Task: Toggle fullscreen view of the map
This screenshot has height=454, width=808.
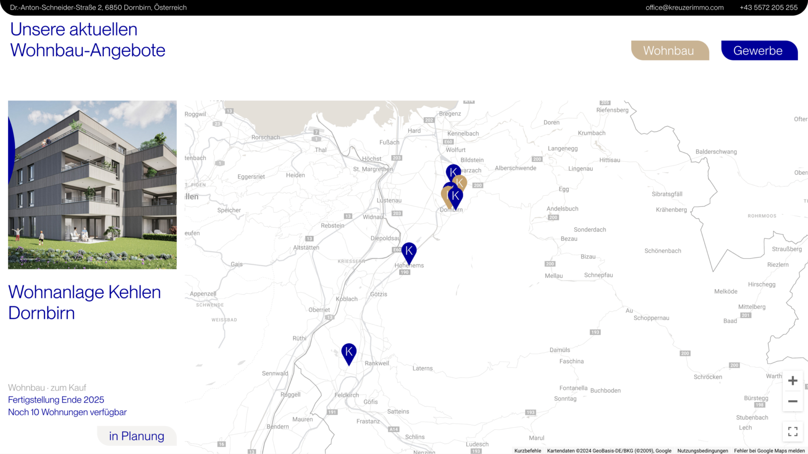Action: (x=792, y=431)
